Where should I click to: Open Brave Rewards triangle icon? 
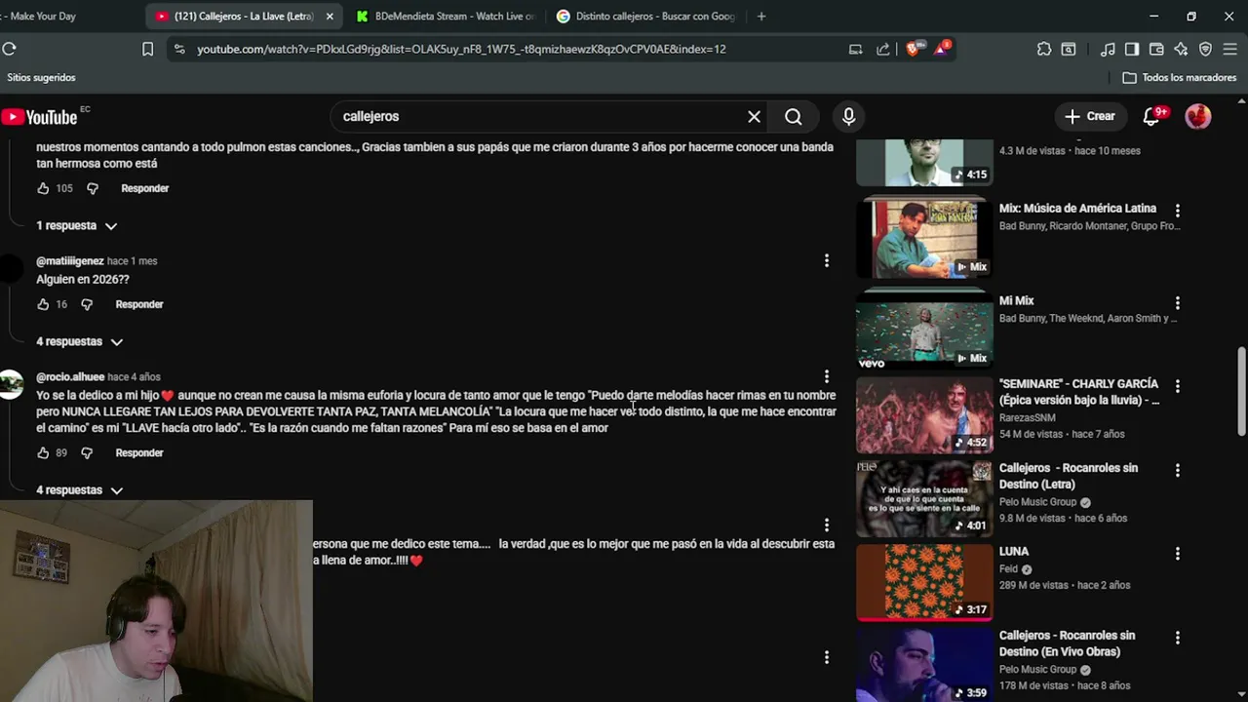coord(942,49)
